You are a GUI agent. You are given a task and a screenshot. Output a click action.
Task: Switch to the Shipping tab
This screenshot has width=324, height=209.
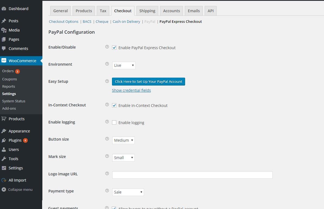pyautogui.click(x=147, y=11)
